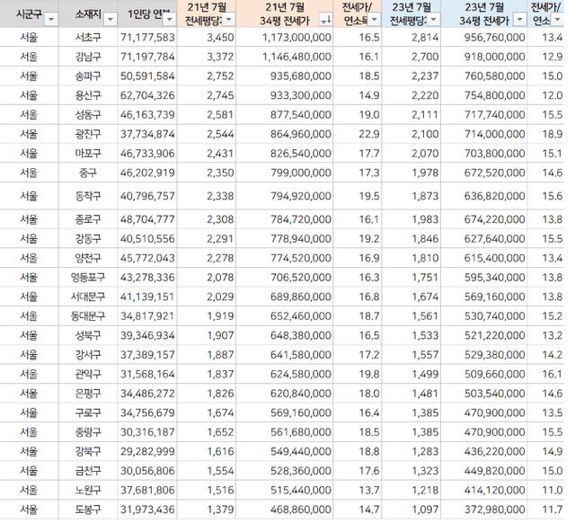Viewport: 575px width, 523px height.
Task: Open the 21년 7월 전세평당 filter dropdown
Action: coord(229,19)
